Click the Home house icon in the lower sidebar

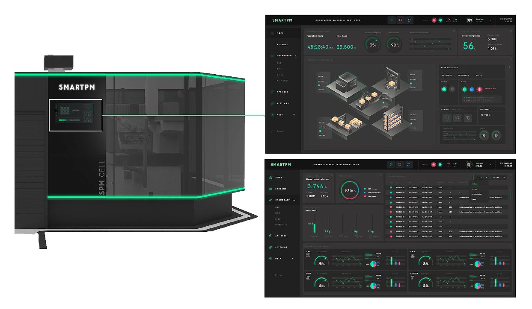pos(270,177)
